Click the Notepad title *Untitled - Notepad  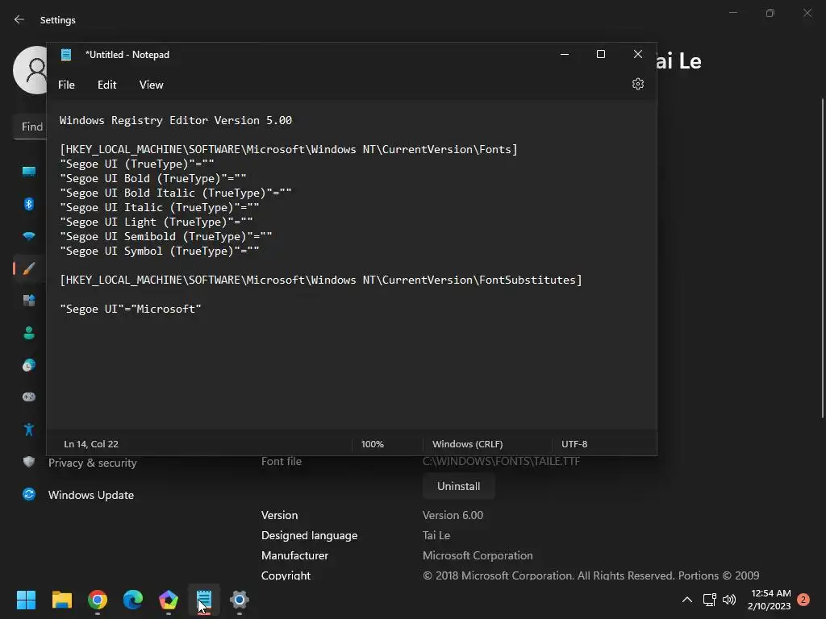(127, 55)
